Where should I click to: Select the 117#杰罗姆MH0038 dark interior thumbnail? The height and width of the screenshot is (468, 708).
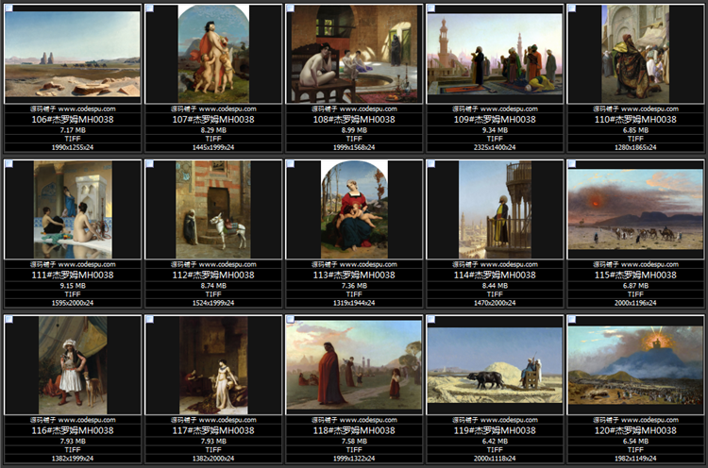pos(213,365)
